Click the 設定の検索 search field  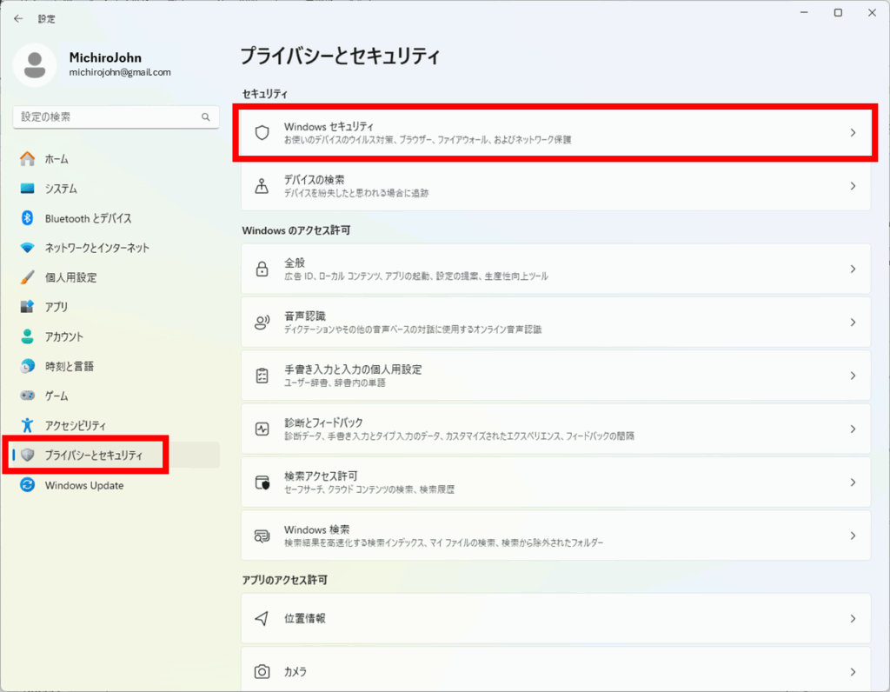point(116,117)
